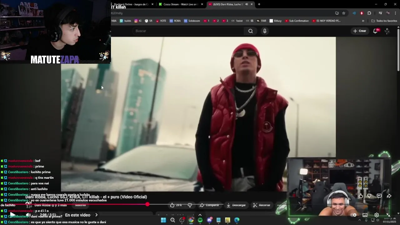Screen dimensions: 400x225
Task: Open Spotify from the taskbar
Action: (x=200, y=220)
